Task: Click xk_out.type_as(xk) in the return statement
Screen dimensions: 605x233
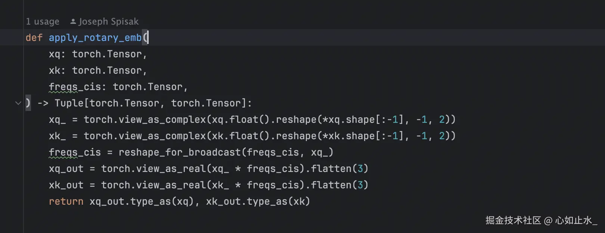Action: tap(258, 201)
